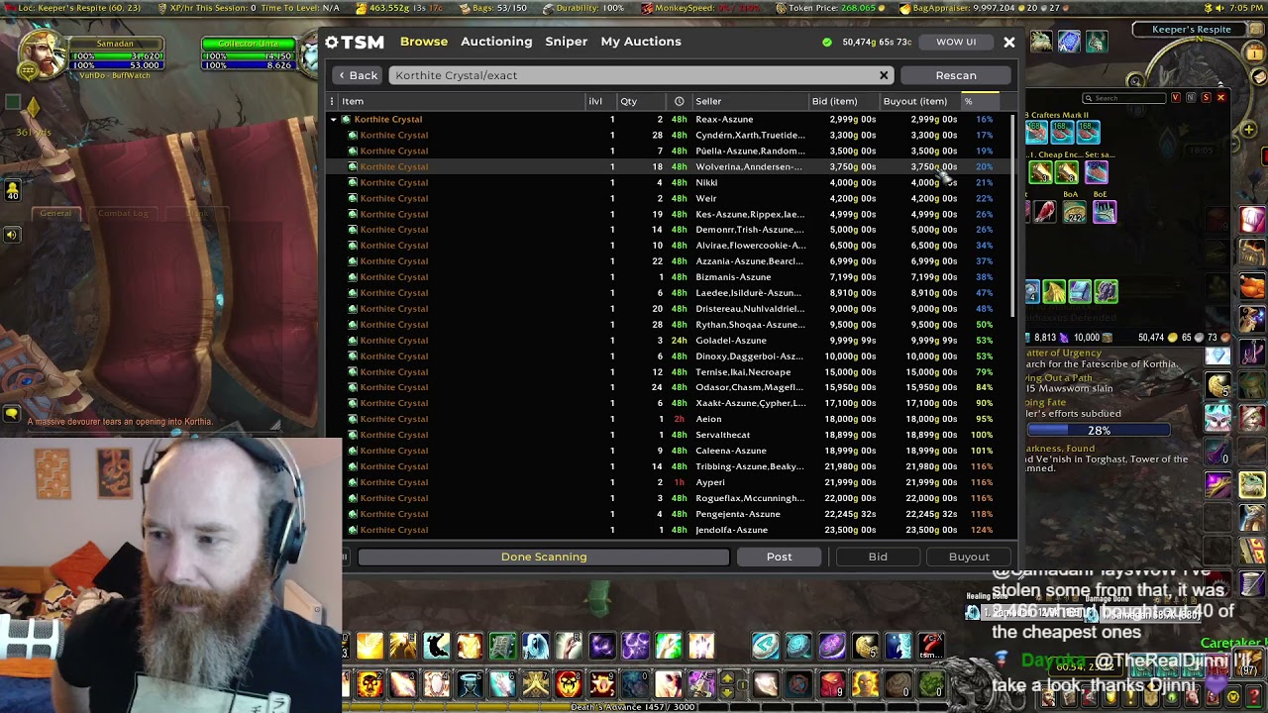Select the auction row from seller Nikki
Image resolution: width=1268 pixels, height=713 pixels.
[x=669, y=182]
